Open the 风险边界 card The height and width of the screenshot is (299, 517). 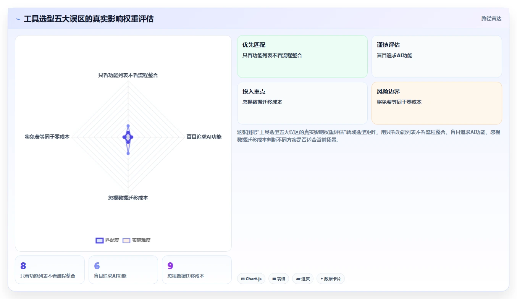click(x=437, y=103)
